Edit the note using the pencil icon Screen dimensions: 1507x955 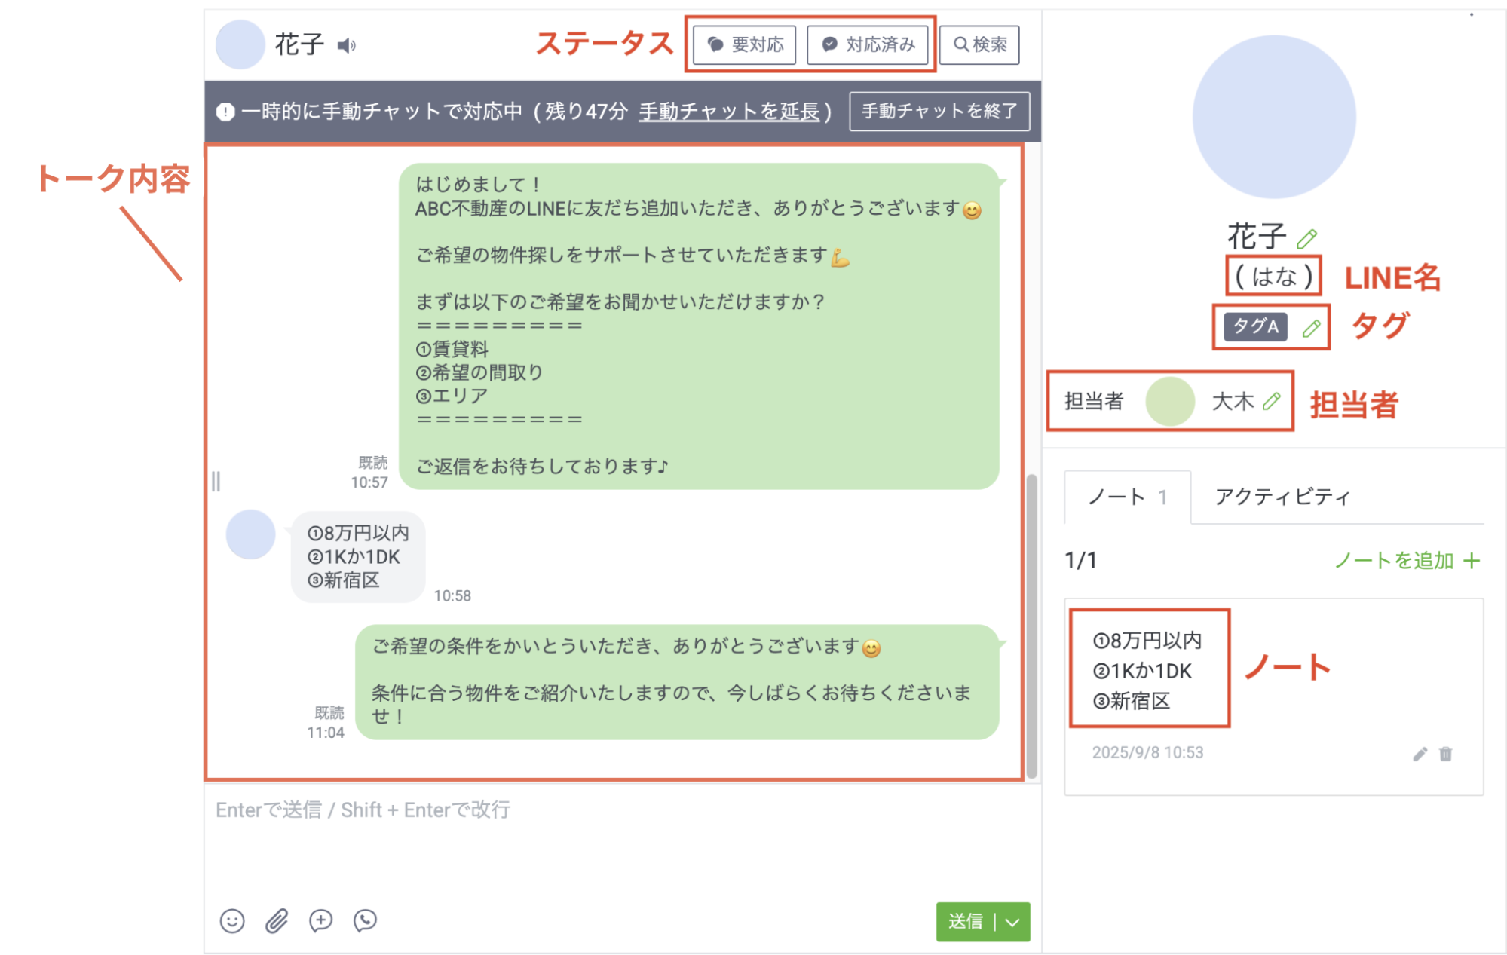(x=1419, y=753)
